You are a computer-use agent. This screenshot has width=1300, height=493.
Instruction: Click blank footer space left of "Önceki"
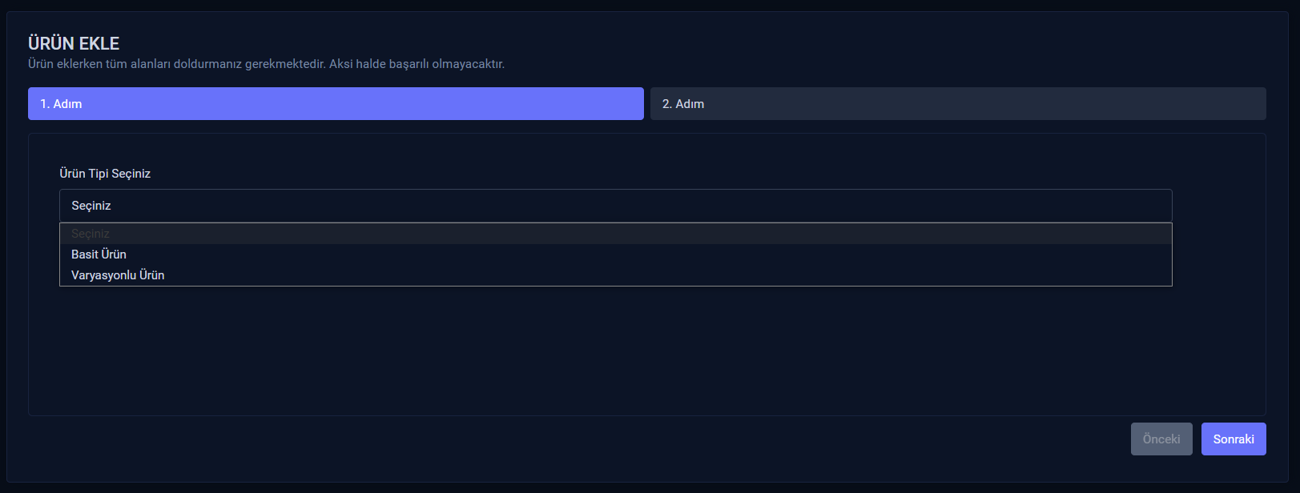click(561, 439)
